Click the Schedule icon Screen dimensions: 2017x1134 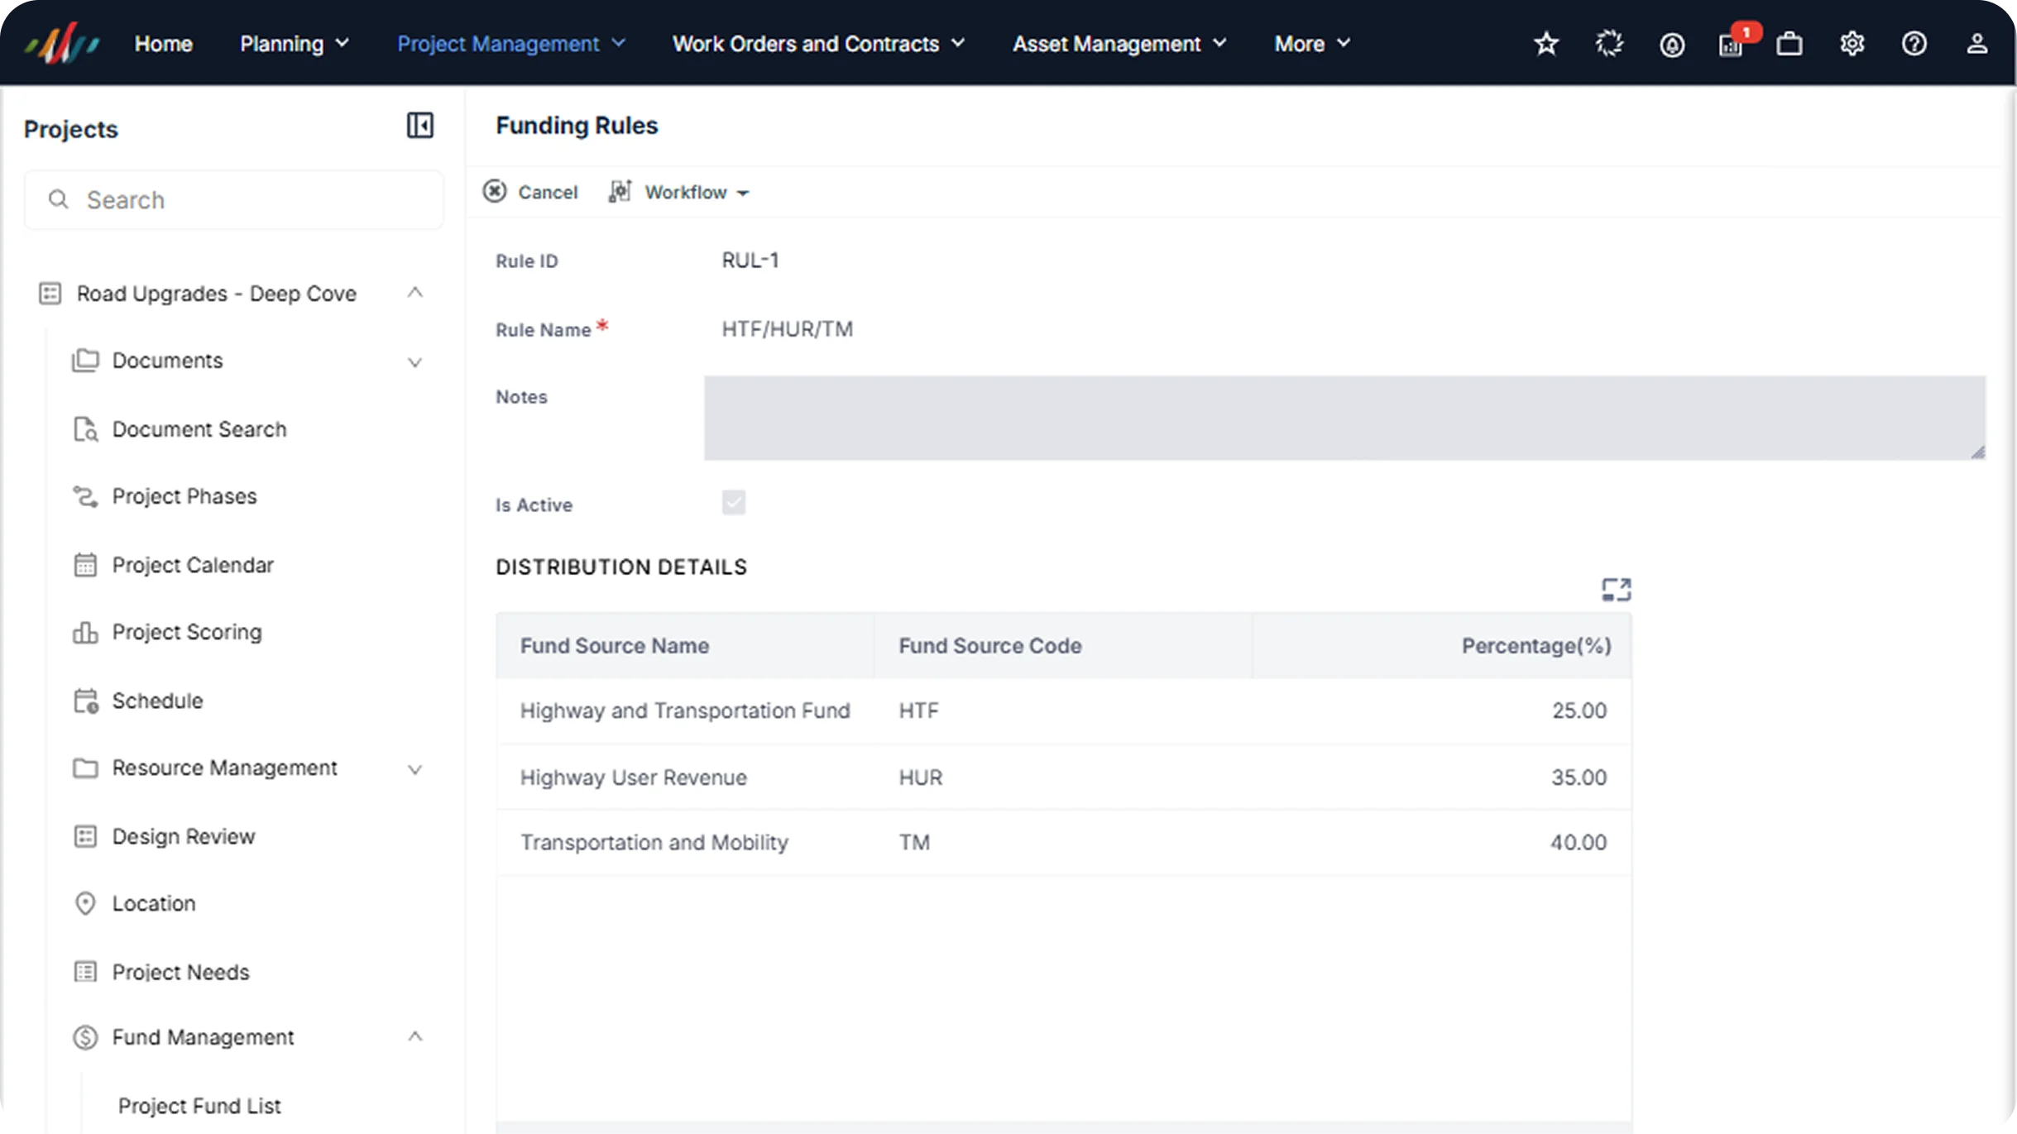[85, 701]
